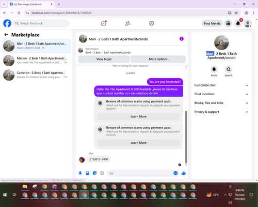Open the Windows notification center

(251, 195)
